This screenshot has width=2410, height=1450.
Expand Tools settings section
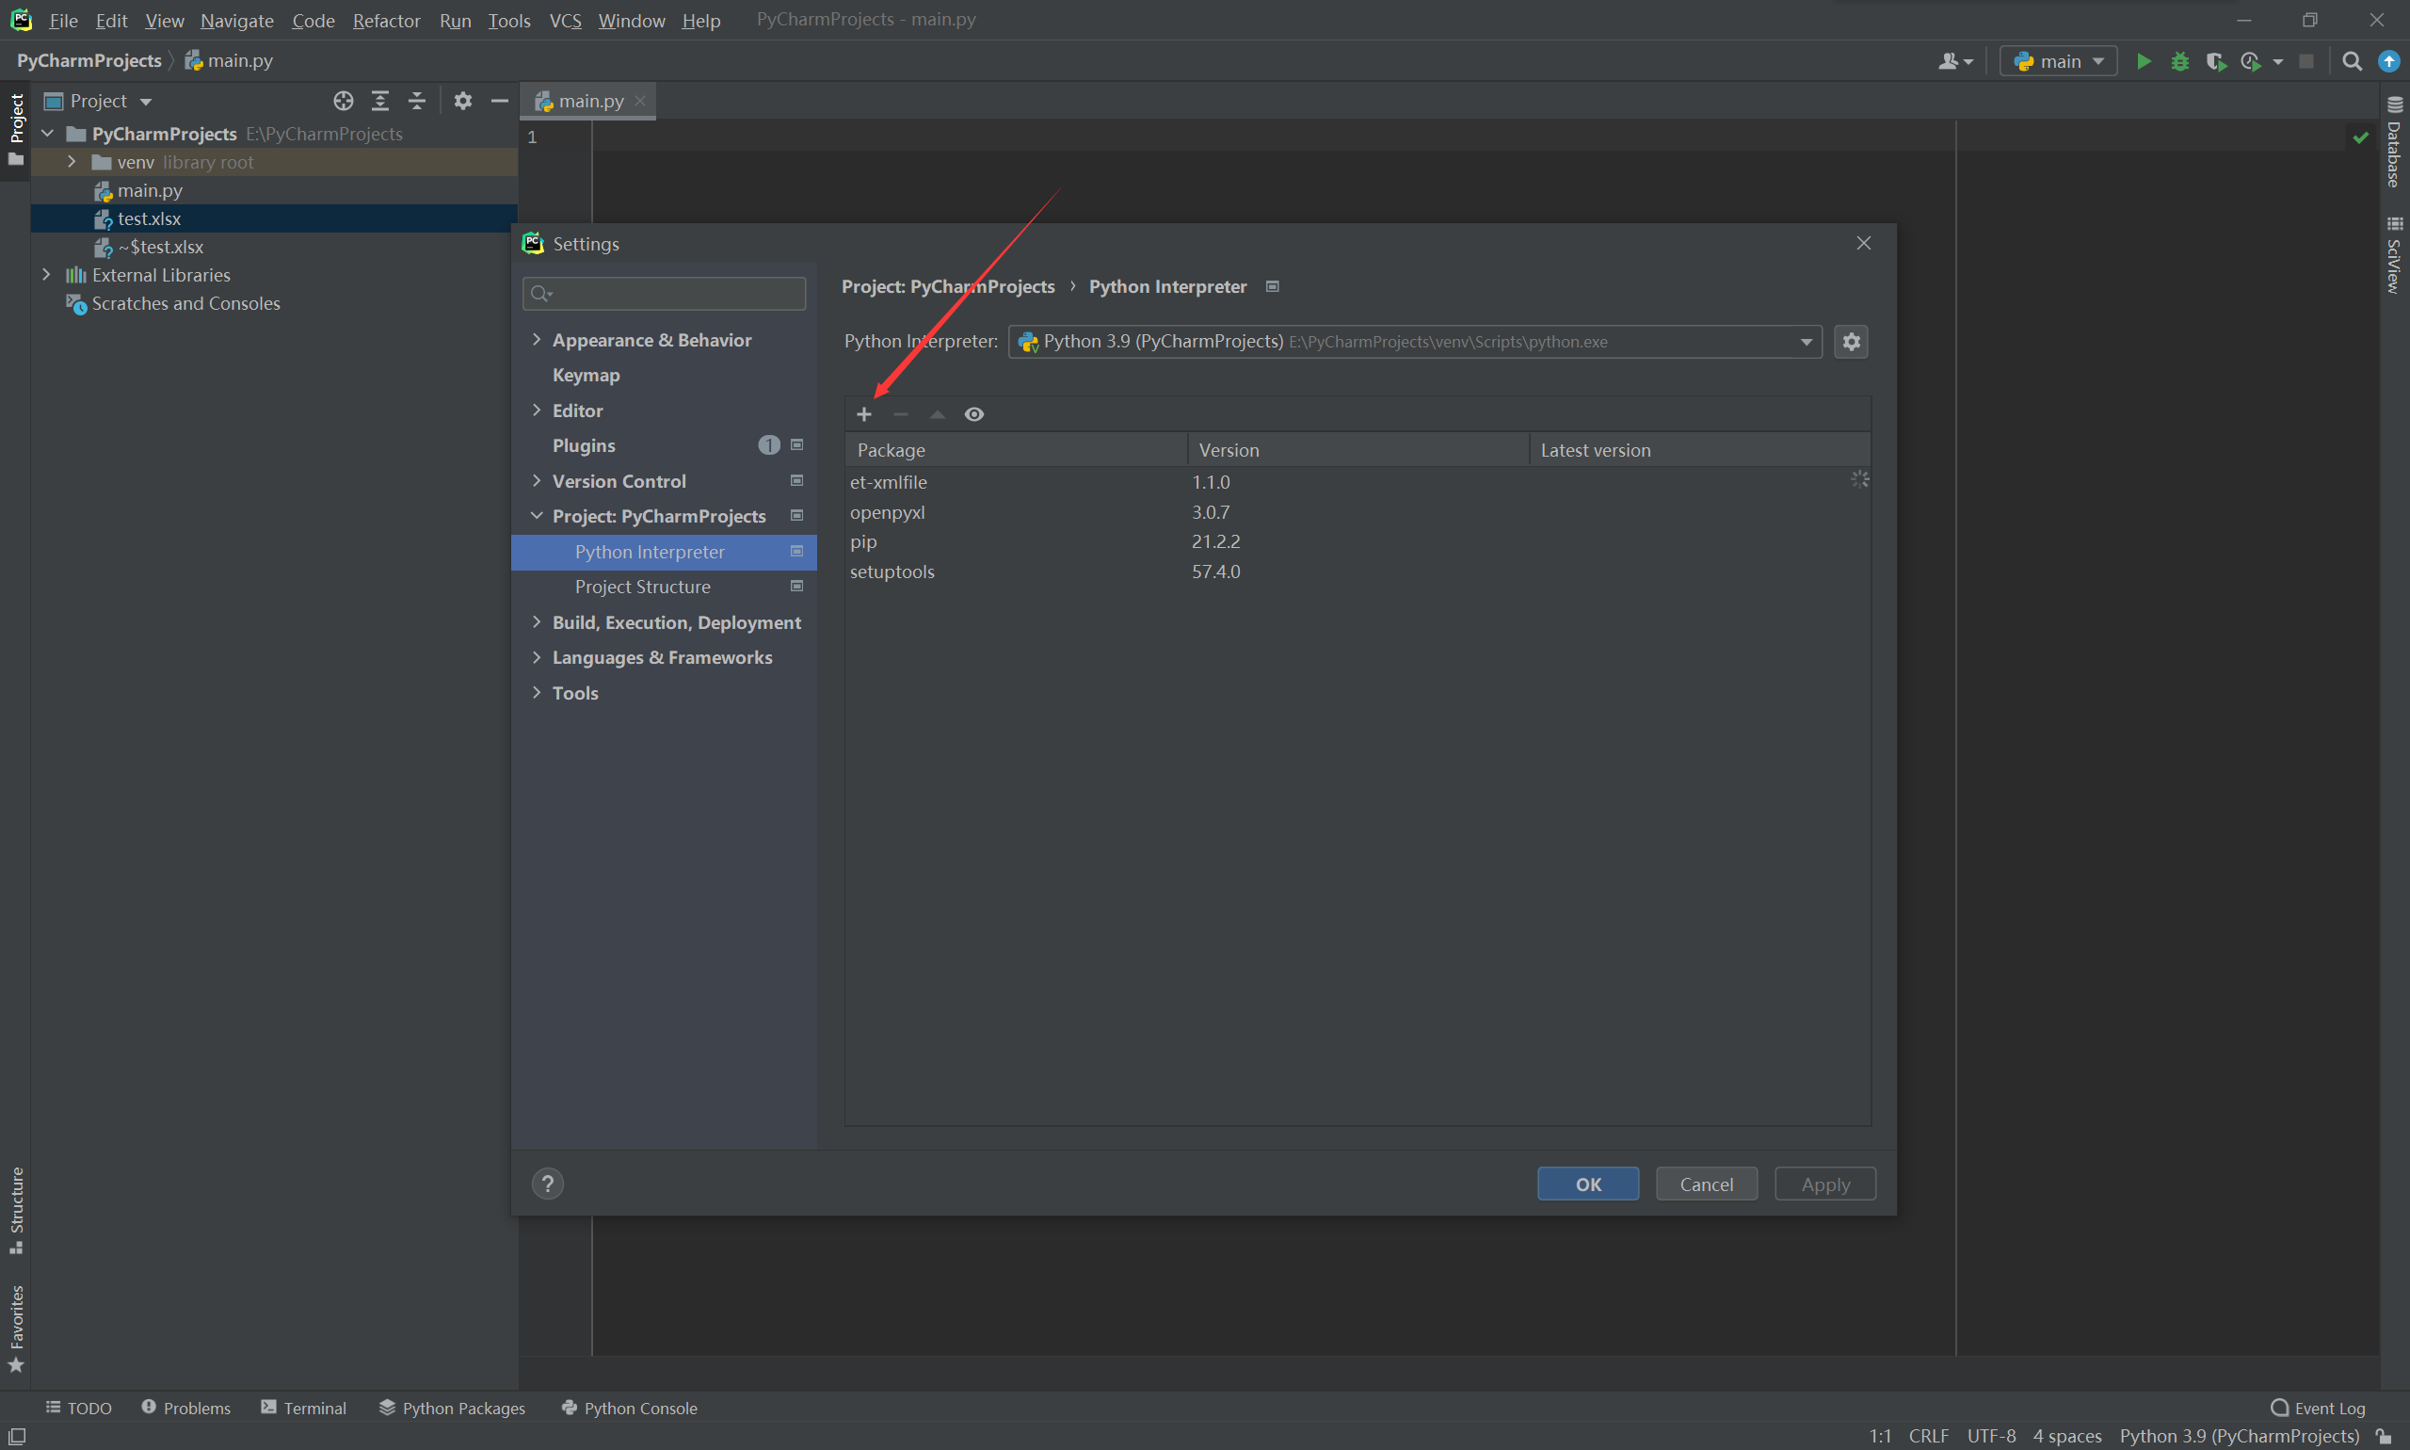click(x=537, y=692)
